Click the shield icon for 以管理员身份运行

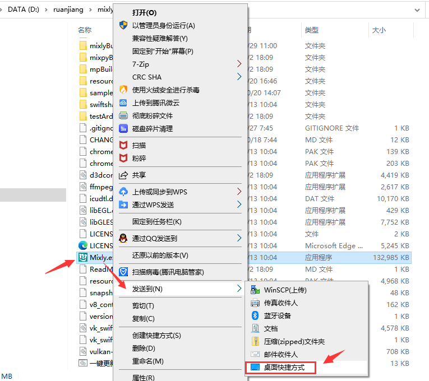click(123, 25)
